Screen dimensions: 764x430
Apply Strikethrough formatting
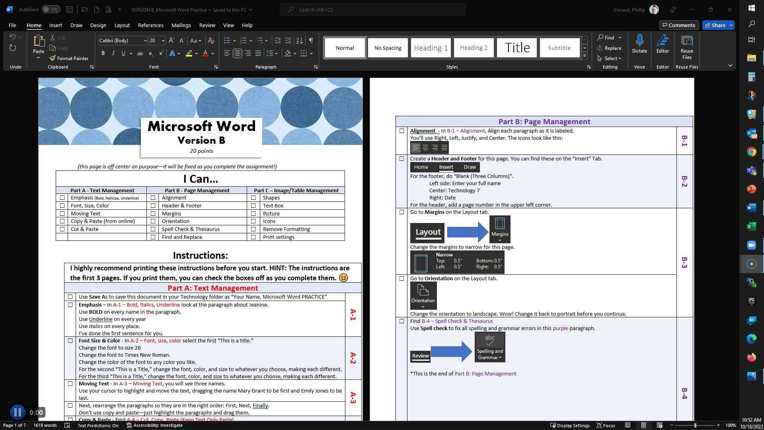coord(140,53)
